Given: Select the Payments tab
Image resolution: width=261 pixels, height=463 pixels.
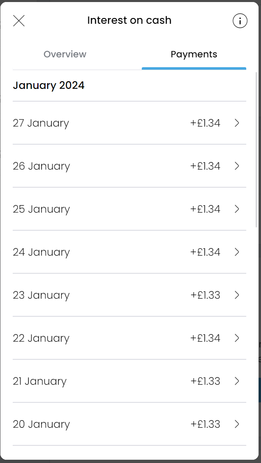Looking at the screenshot, I should click(x=194, y=54).
